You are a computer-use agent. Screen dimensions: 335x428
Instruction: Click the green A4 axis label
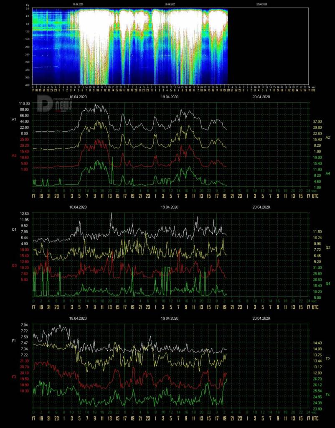328,173
